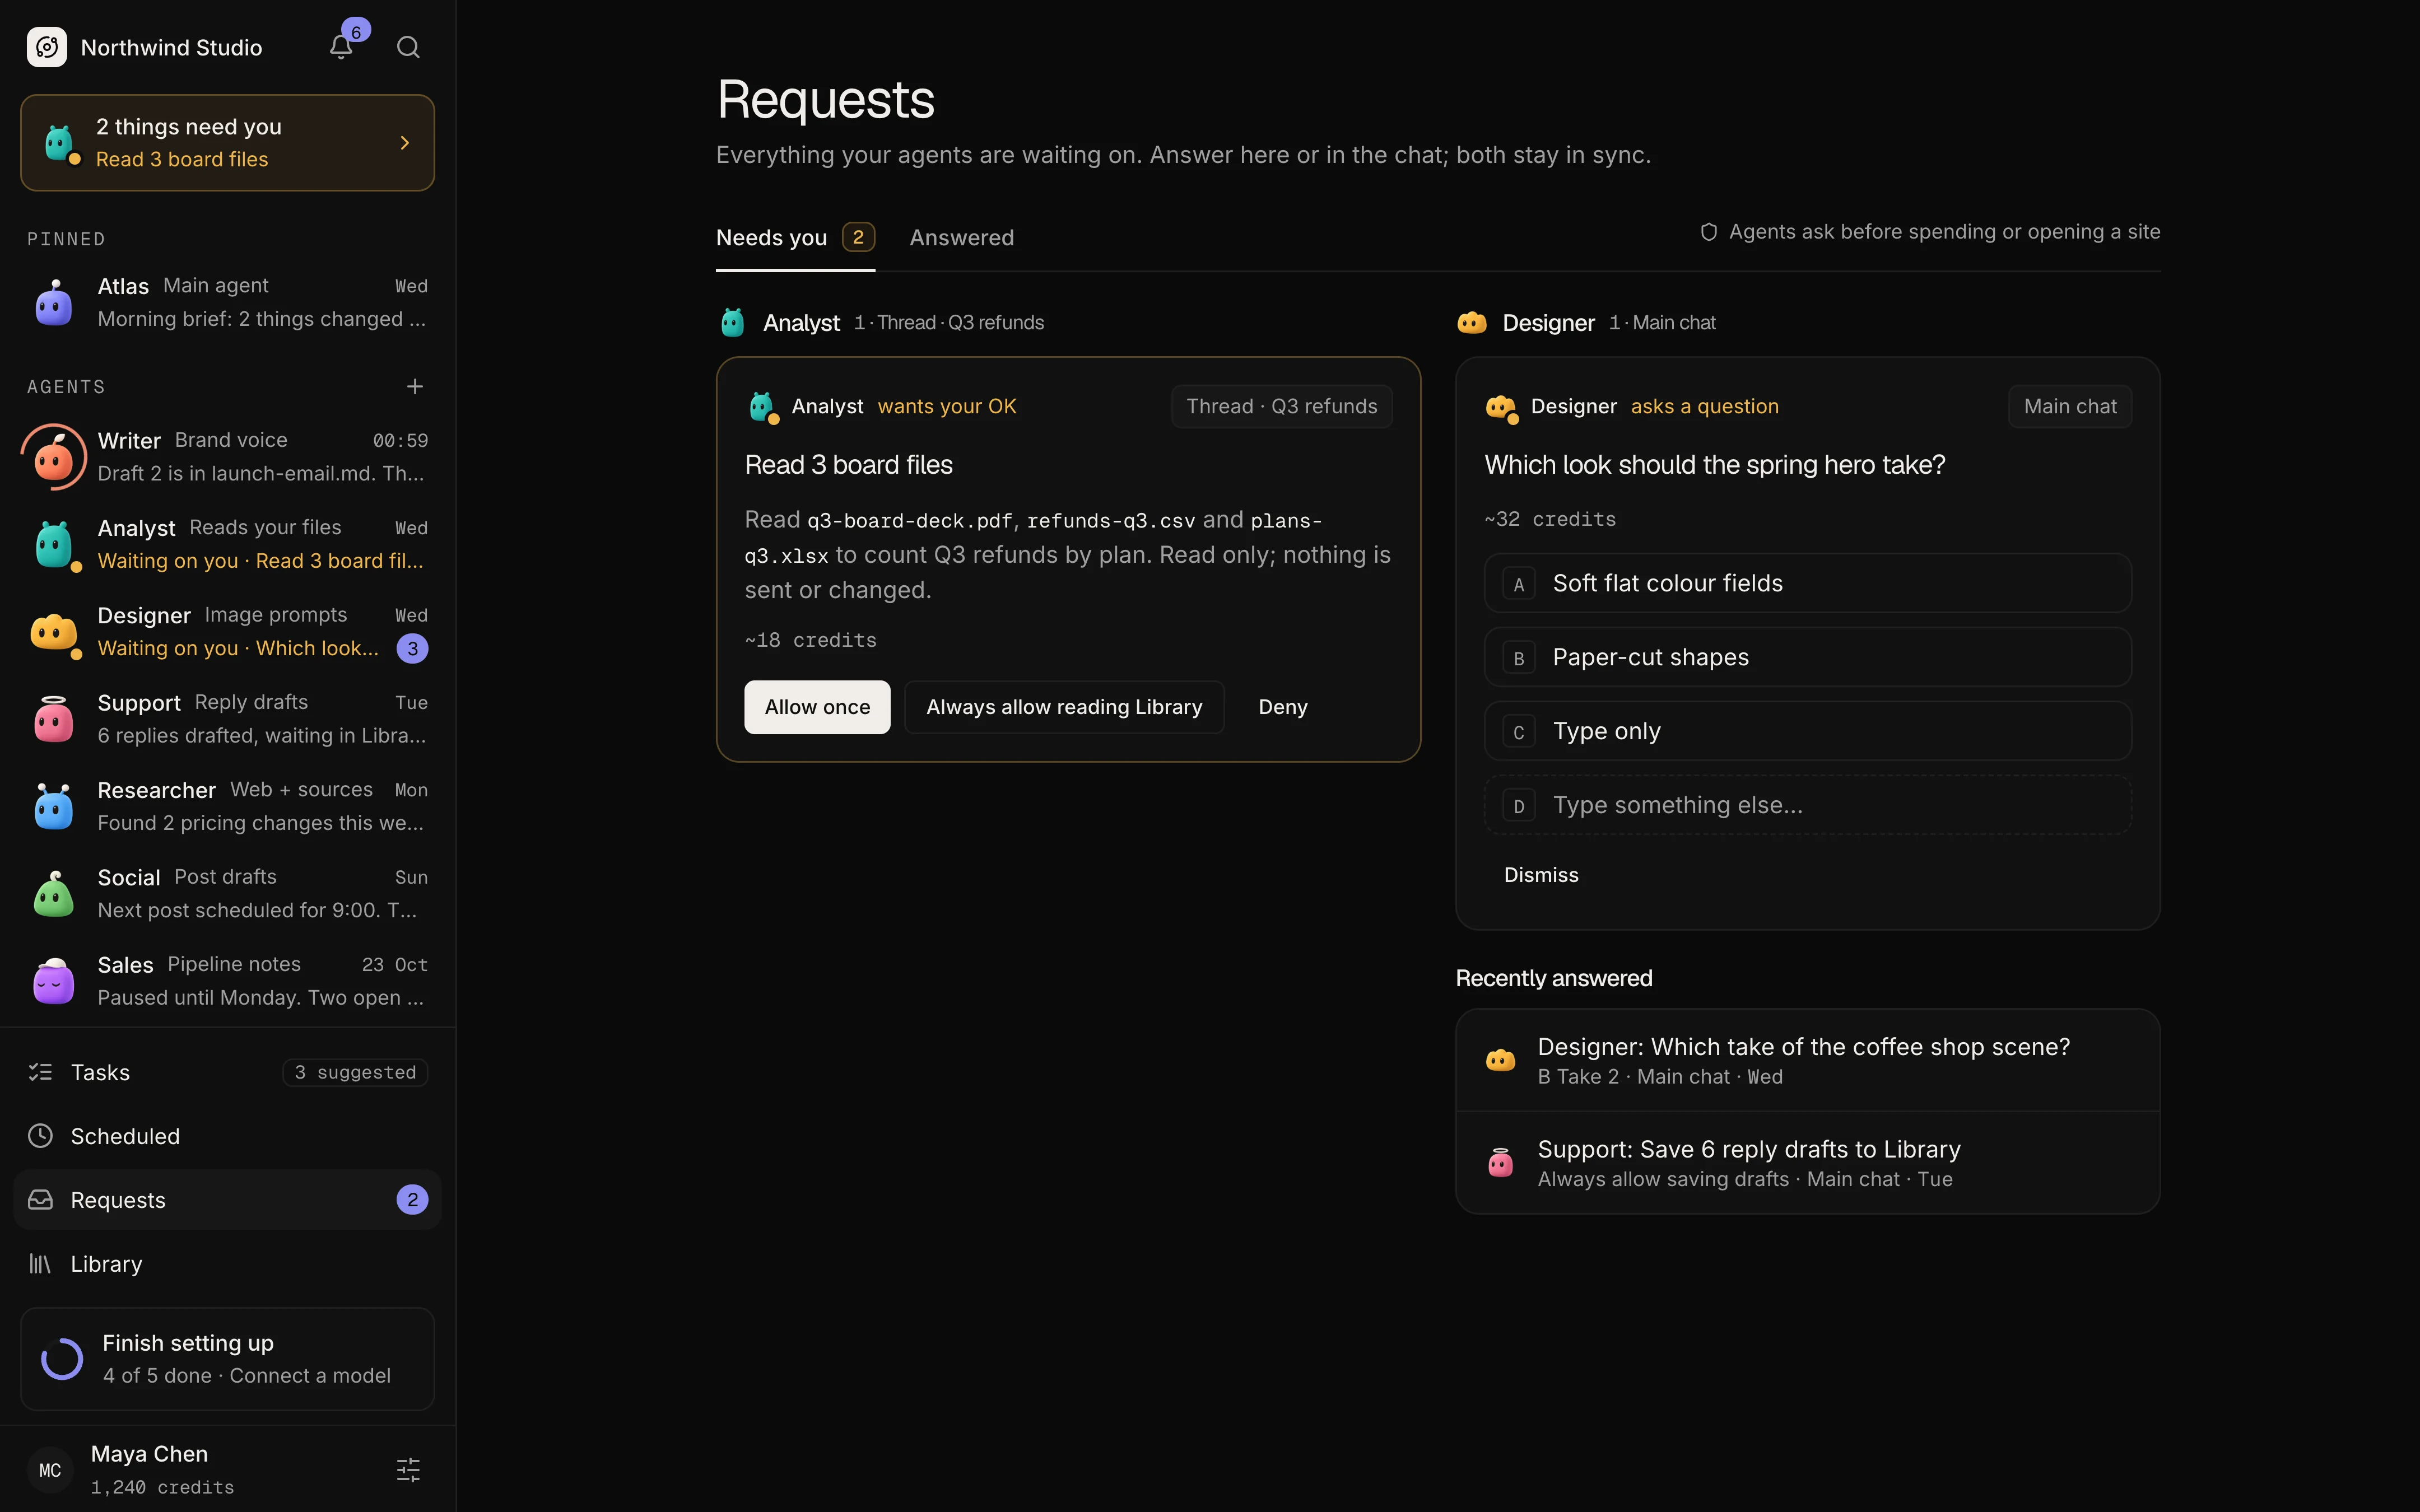
Task: Click Always allow reading Library
Action: tap(1064, 707)
